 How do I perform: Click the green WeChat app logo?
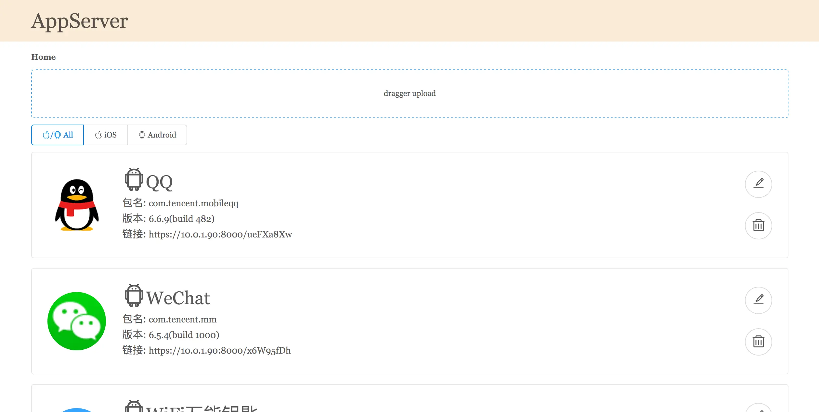click(77, 321)
